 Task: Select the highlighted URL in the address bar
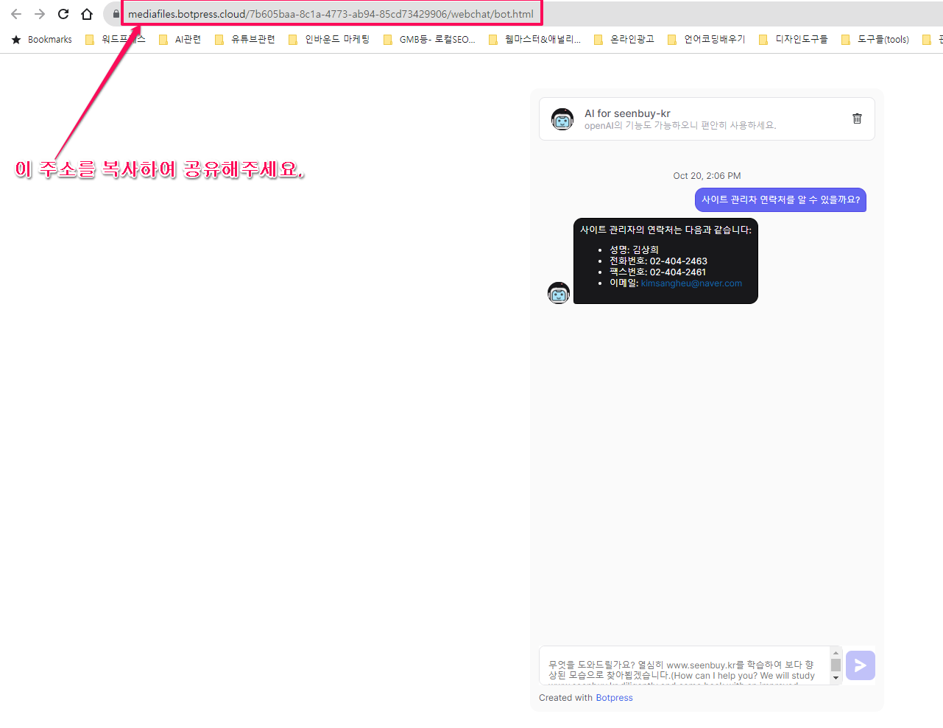[x=330, y=13]
